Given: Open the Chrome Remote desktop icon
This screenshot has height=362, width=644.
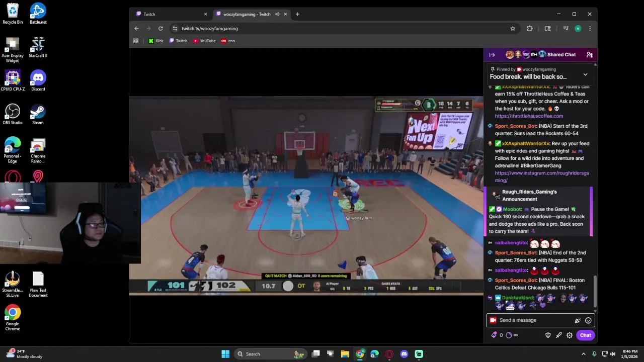Looking at the screenshot, I should (x=38, y=151).
